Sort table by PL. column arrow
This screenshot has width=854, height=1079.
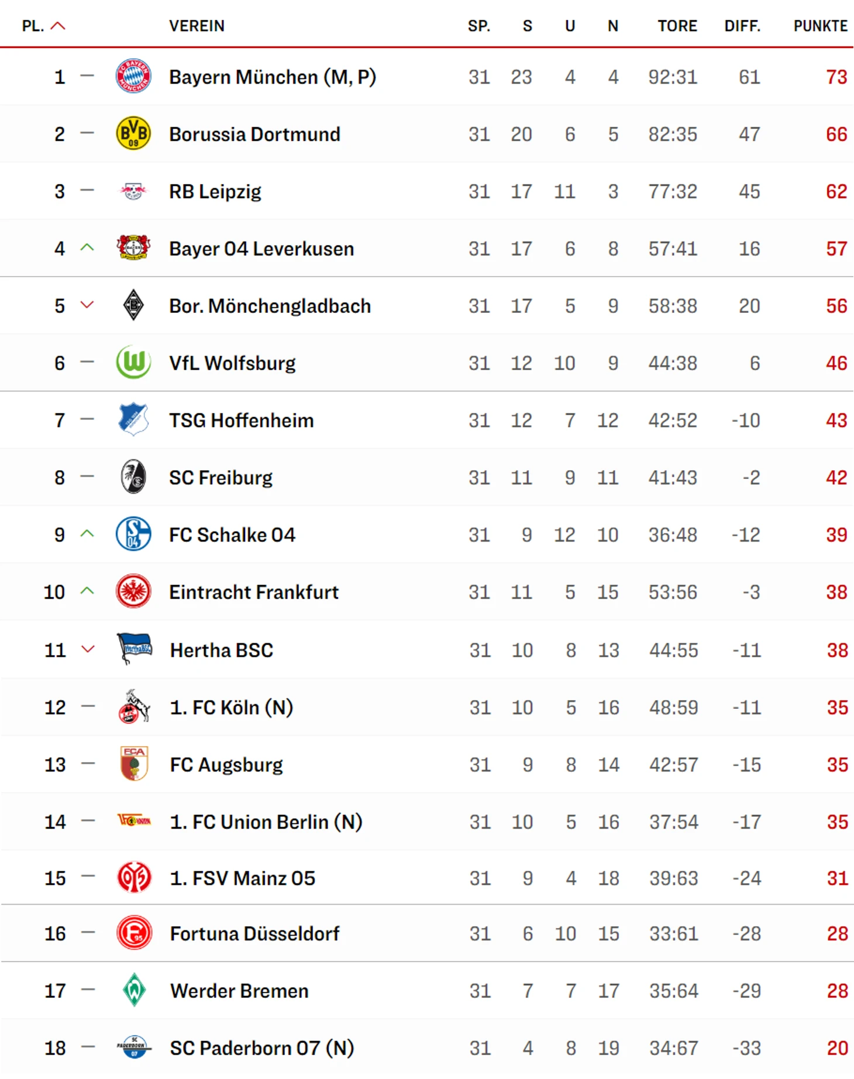(x=58, y=26)
